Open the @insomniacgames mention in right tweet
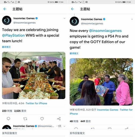This screenshot has height=137, width=135. (x=105, y=31)
